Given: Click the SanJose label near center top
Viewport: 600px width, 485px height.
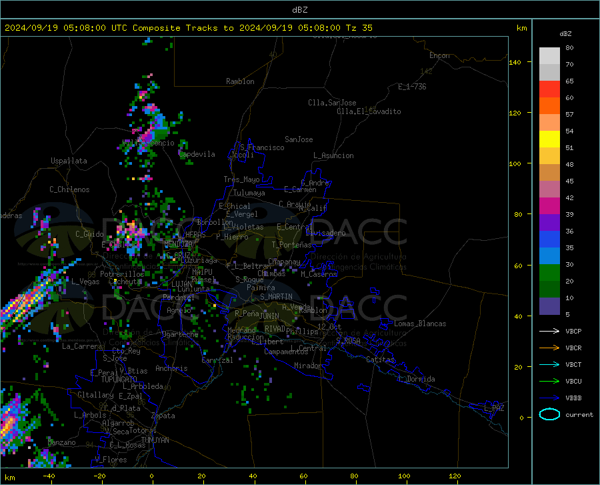Looking at the screenshot, I should [x=299, y=139].
